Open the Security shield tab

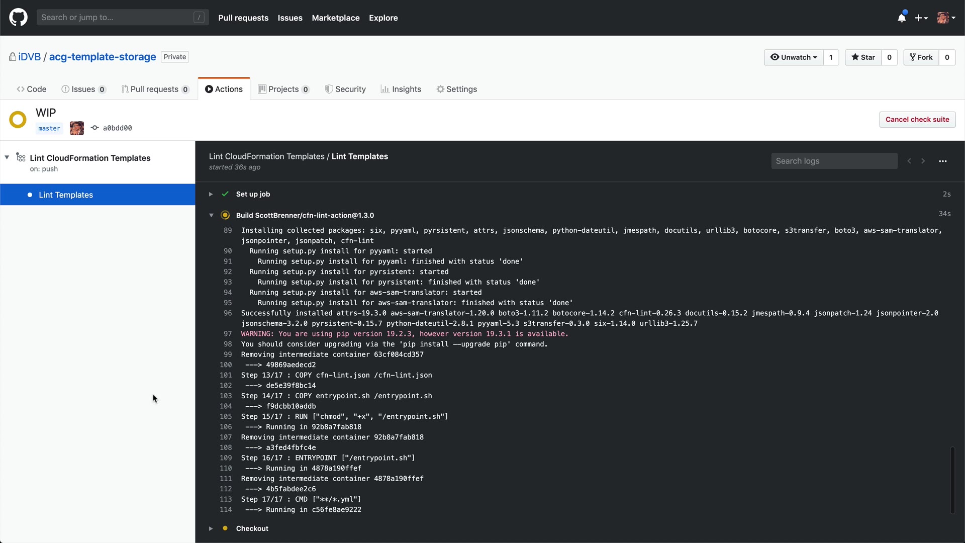(x=345, y=89)
